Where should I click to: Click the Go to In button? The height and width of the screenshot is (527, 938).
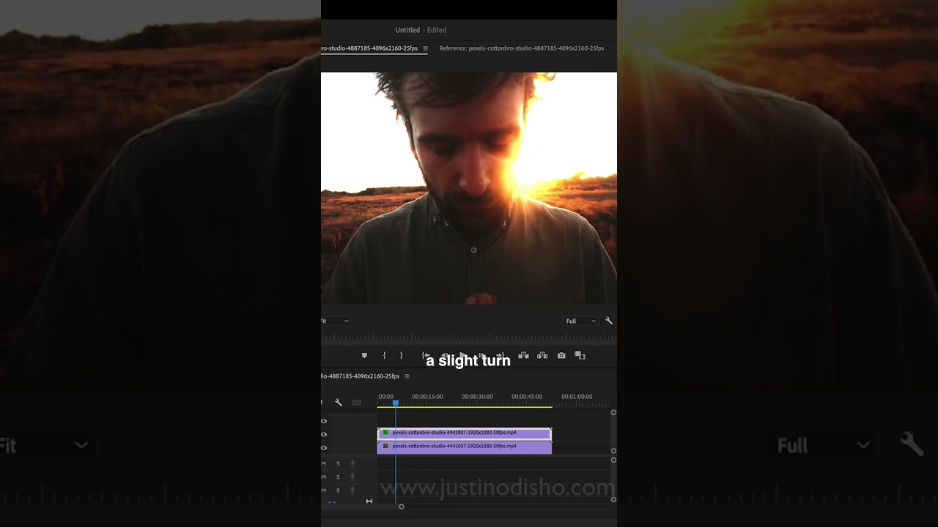point(426,356)
